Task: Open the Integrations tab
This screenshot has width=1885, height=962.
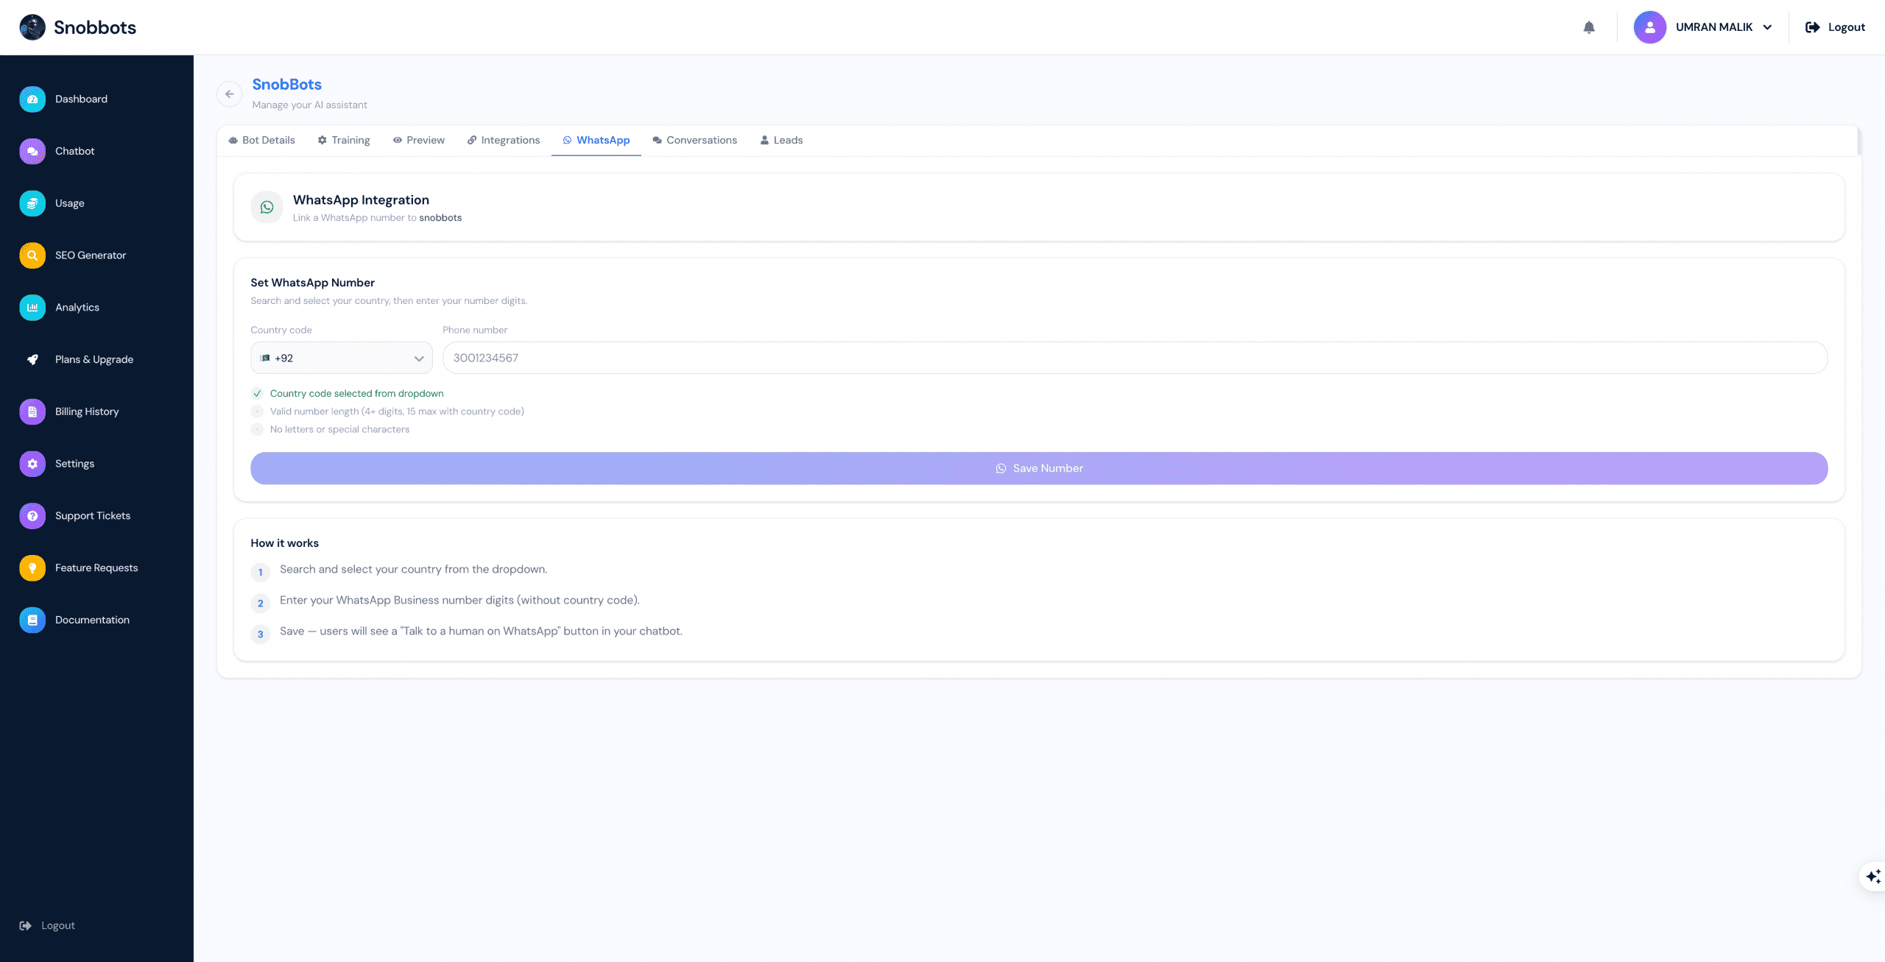Action: pos(504,141)
